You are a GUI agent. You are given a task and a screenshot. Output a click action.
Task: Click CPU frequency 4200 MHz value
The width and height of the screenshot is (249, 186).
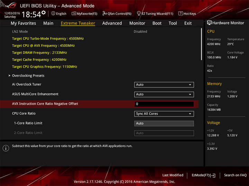(214, 44)
